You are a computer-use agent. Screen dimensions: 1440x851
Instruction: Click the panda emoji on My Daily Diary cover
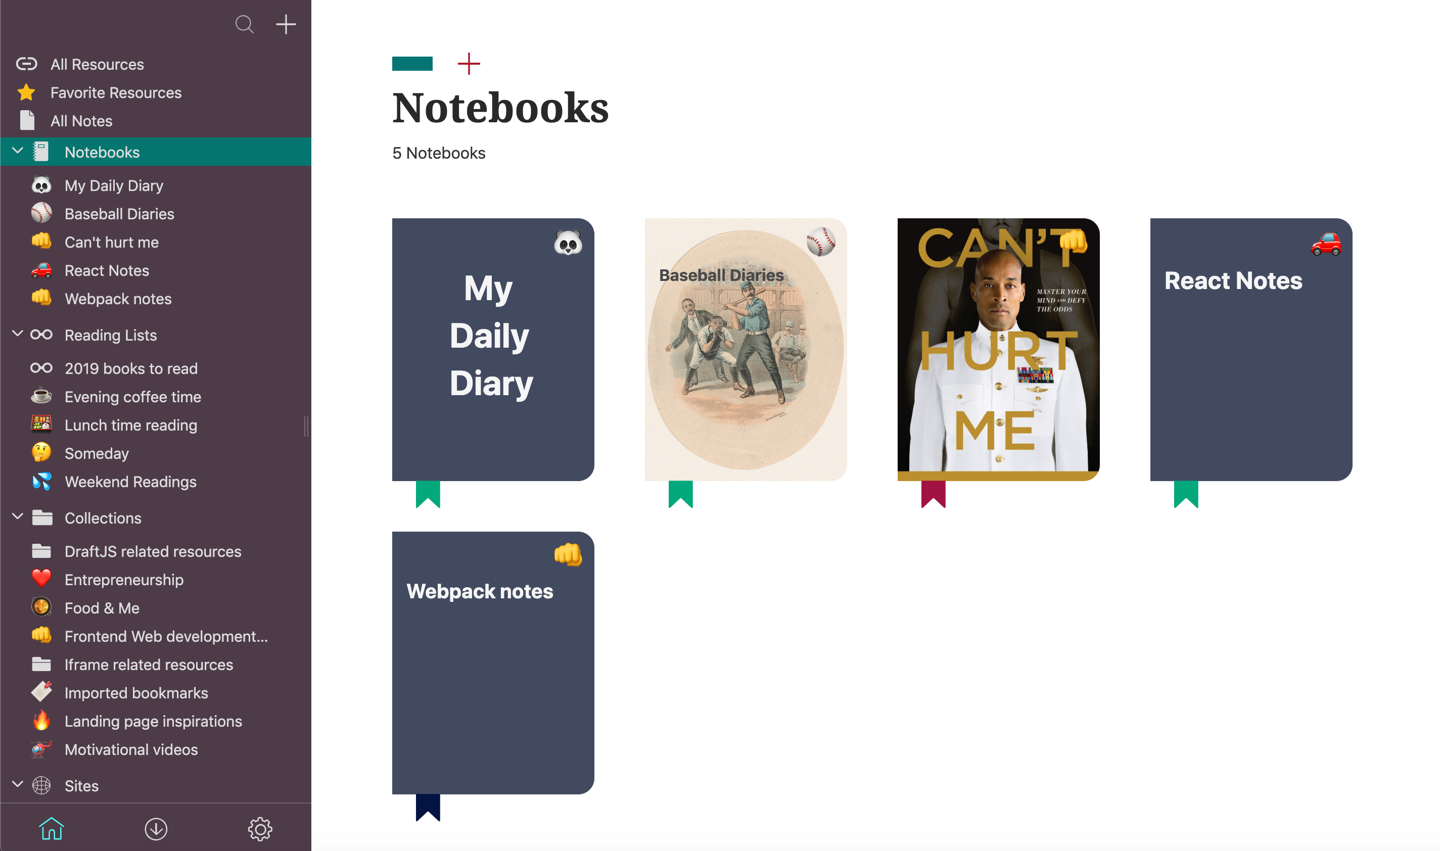(x=568, y=243)
